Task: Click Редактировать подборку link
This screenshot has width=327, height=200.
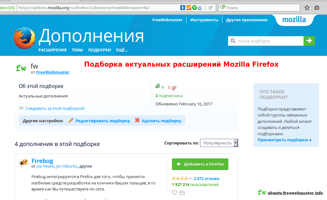Action: 103,121
